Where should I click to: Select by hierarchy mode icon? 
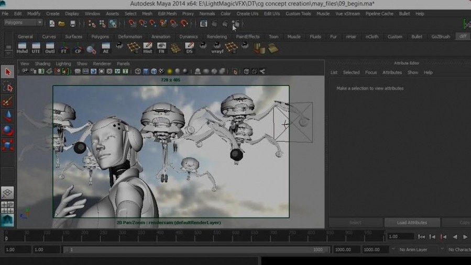92,24
